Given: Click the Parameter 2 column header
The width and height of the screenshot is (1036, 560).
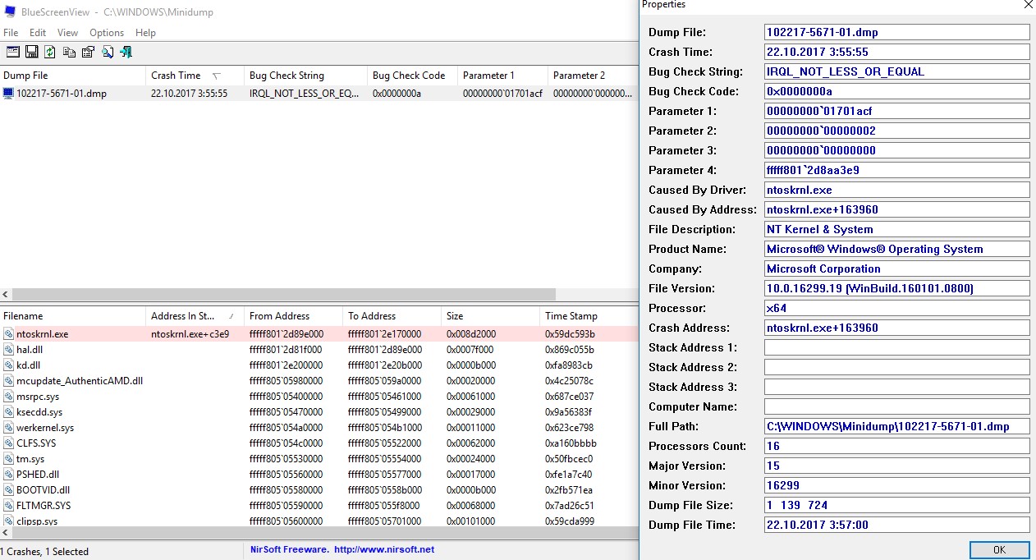Looking at the screenshot, I should click(593, 76).
